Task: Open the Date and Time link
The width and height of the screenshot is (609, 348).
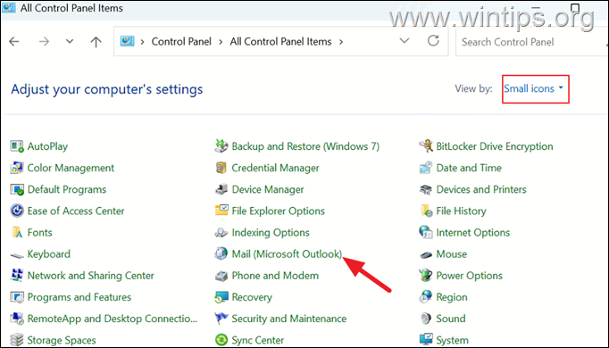Action: [x=469, y=168]
